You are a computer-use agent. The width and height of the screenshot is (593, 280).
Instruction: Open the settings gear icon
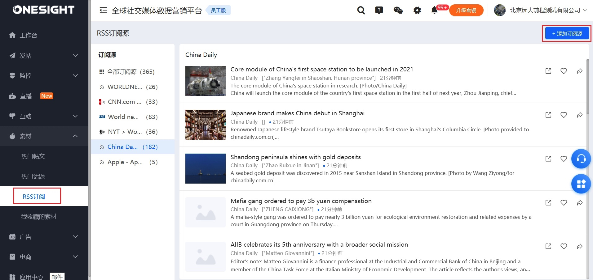pos(417,10)
